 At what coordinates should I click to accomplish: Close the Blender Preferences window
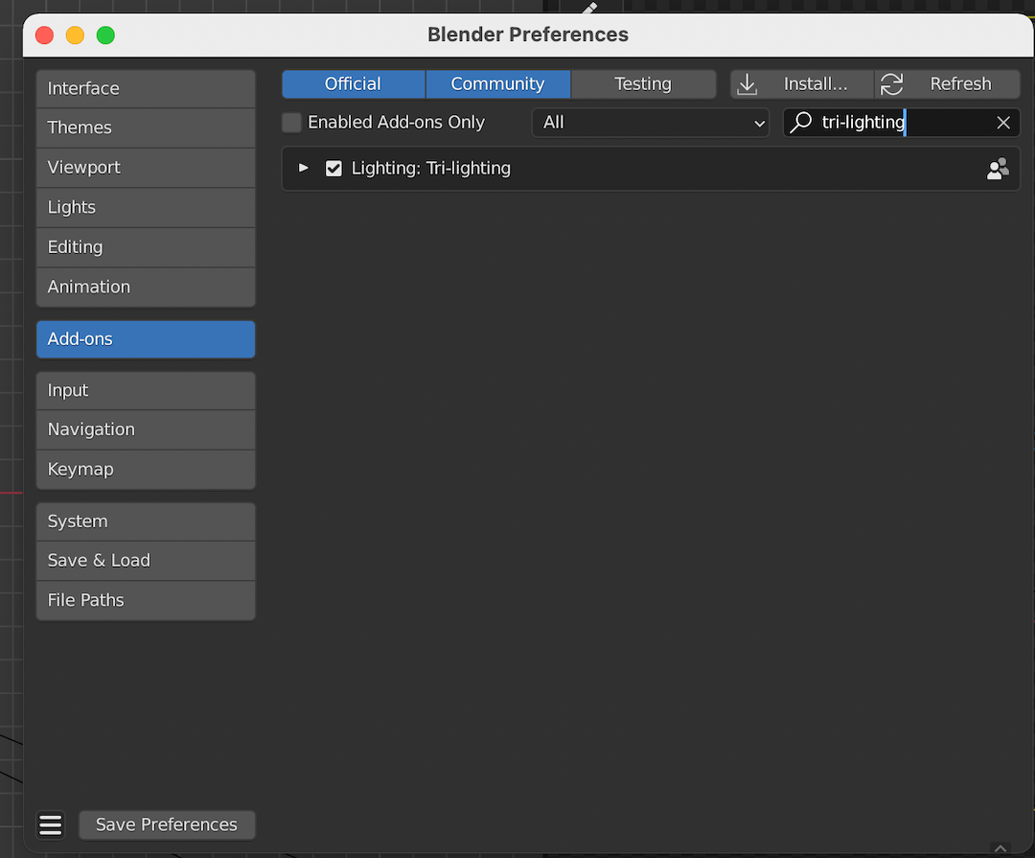[x=45, y=35]
